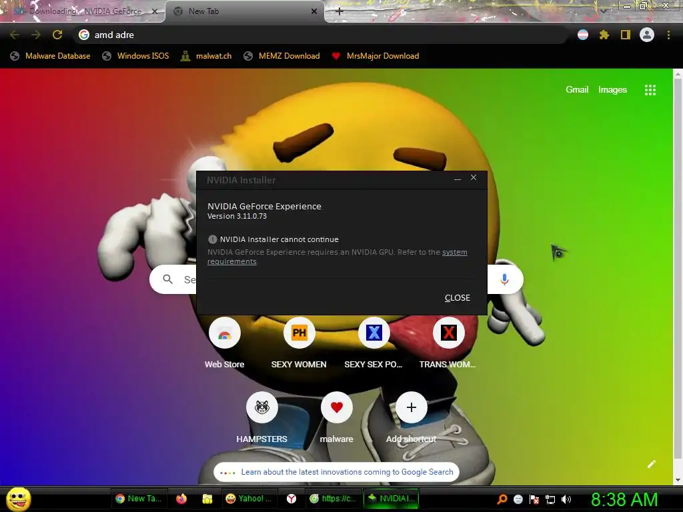Open the volume speaker tray icon
This screenshot has height=512, width=683.
566,499
